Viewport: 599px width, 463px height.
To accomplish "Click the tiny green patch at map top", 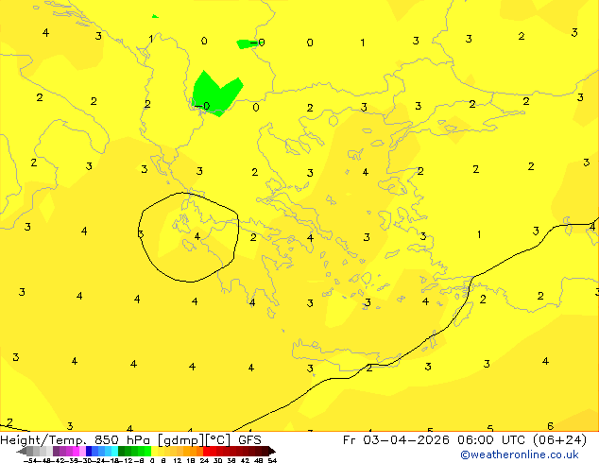I will pos(155,16).
